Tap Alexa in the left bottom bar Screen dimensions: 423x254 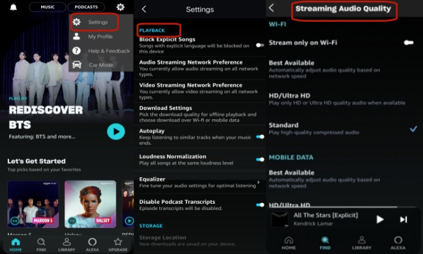(92, 245)
